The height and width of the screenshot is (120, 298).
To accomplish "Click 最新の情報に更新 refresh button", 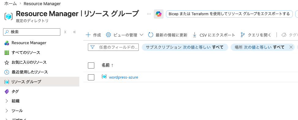I will pos(168,35).
